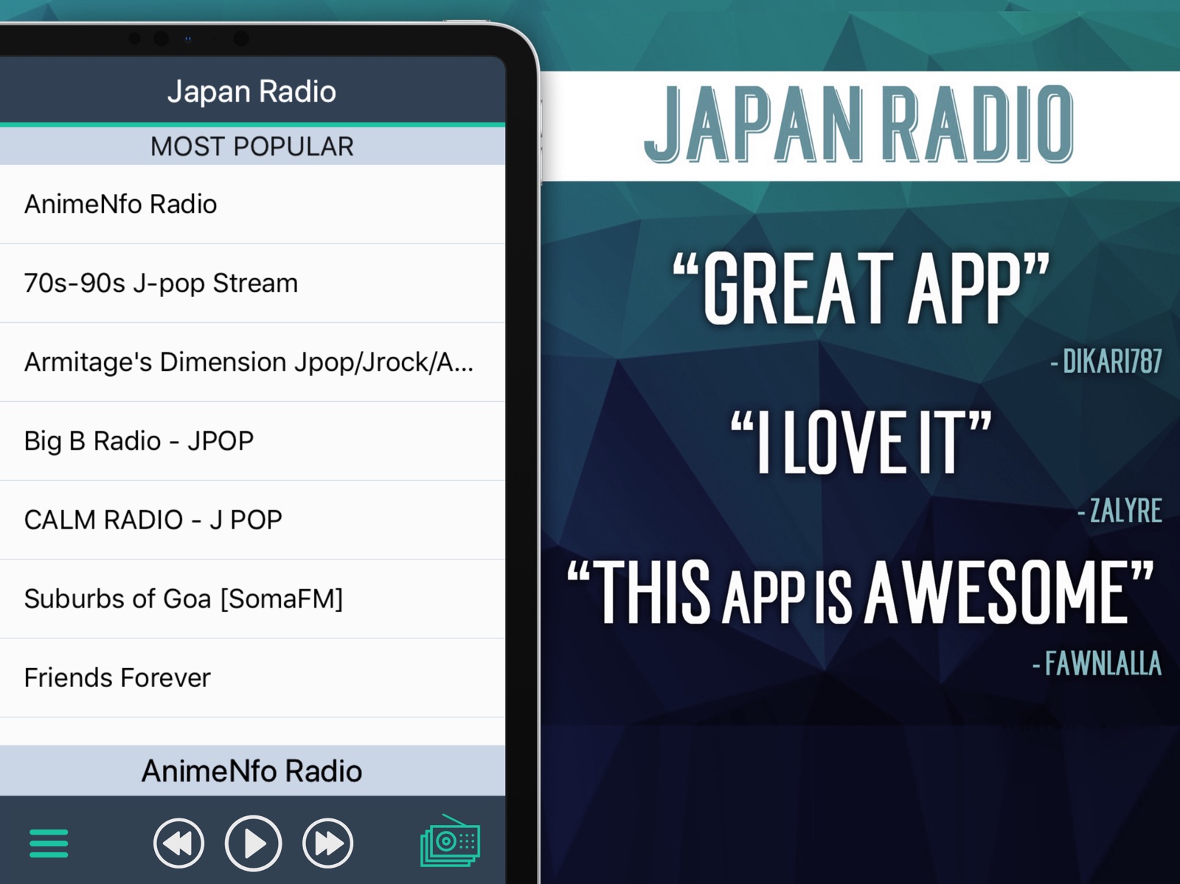The width and height of the screenshot is (1180, 884).
Task: Play Big B Radio - JPOP
Action: coord(252,441)
